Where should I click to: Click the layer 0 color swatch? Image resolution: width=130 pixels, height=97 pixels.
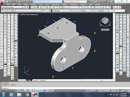tap(14, 11)
